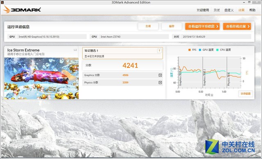262x159 pixels.
Task: Click the Ice Storm Extreme preview thumbnail
Action: coord(41,78)
